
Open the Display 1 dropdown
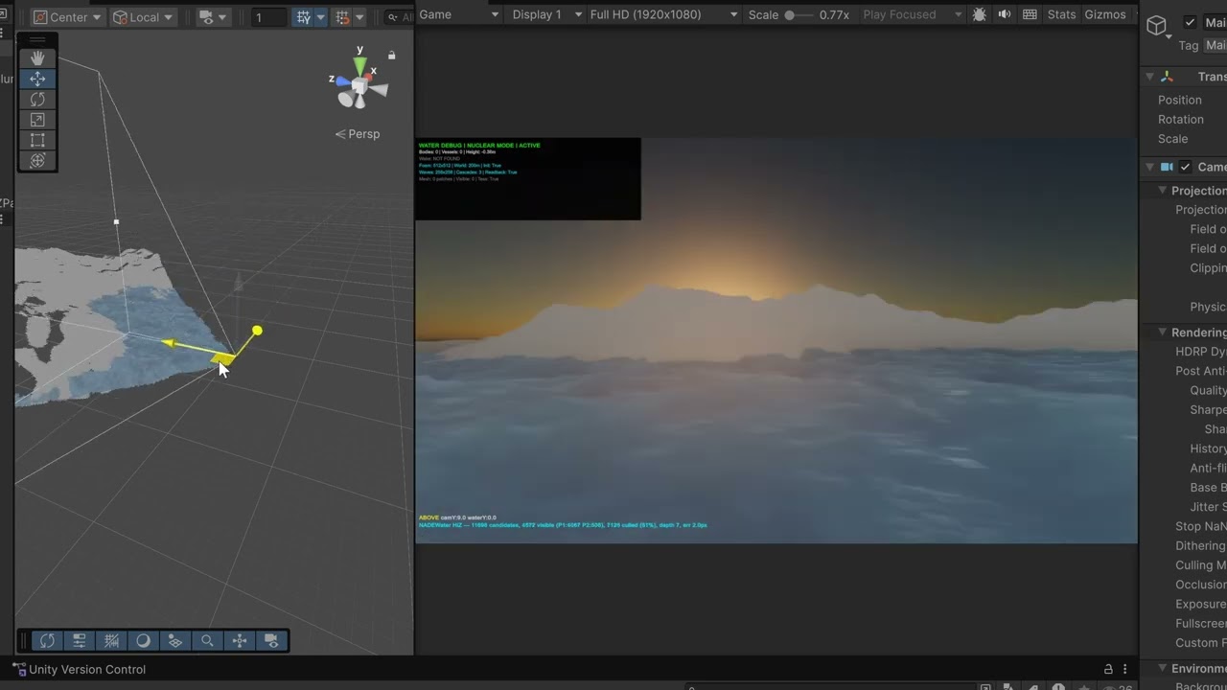[544, 14]
